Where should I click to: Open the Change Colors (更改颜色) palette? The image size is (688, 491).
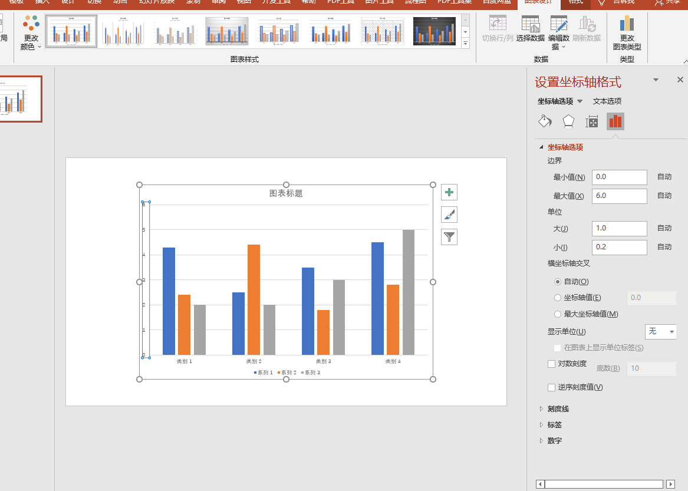pos(31,33)
